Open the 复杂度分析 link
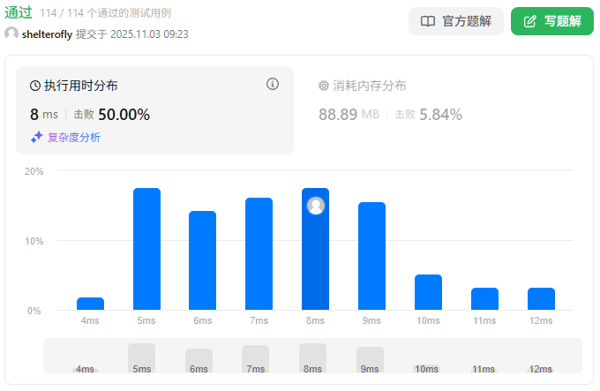Image resolution: width=600 pixels, height=391 pixels. 74,137
